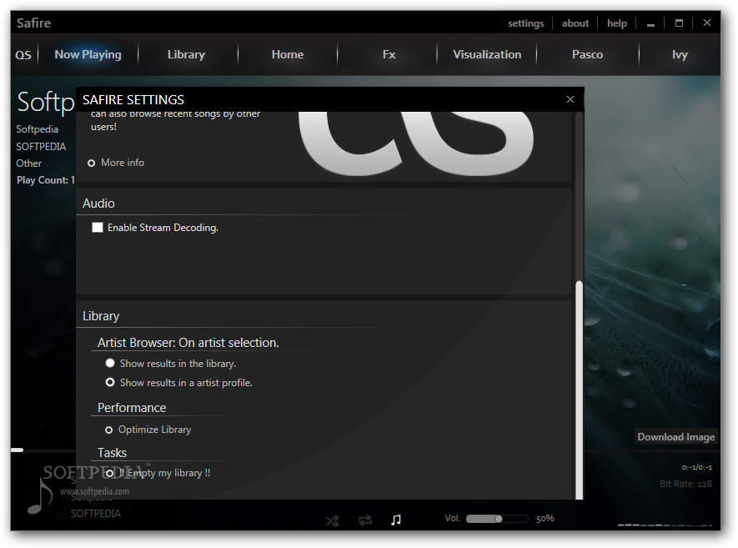The width and height of the screenshot is (738, 548).
Task: Toggle repeat playback icon
Action: 364,520
